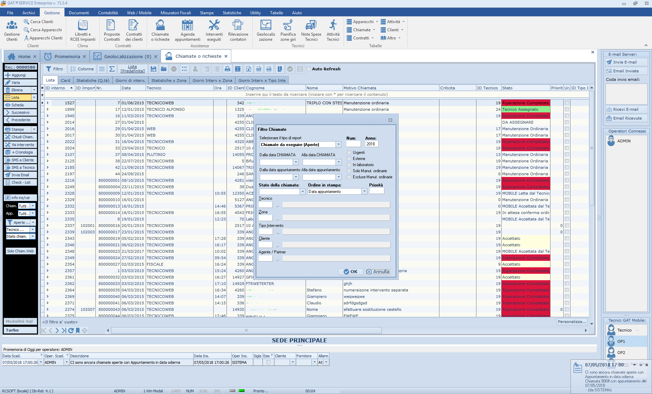
Task: Click Chiudi Chiam. button
Action: [20, 137]
